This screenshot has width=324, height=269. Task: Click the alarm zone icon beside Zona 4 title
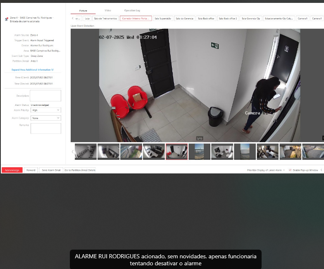[x=7, y=19]
